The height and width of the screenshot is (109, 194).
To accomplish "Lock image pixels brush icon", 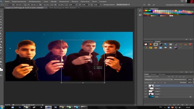I will (x=158, y=83).
